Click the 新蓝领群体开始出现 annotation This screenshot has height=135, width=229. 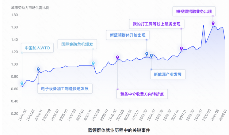coord(128,35)
